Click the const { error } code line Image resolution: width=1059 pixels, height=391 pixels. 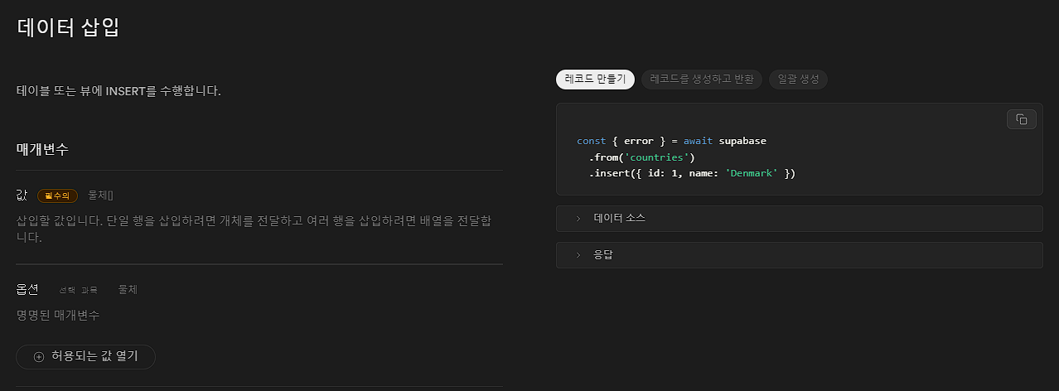click(671, 141)
